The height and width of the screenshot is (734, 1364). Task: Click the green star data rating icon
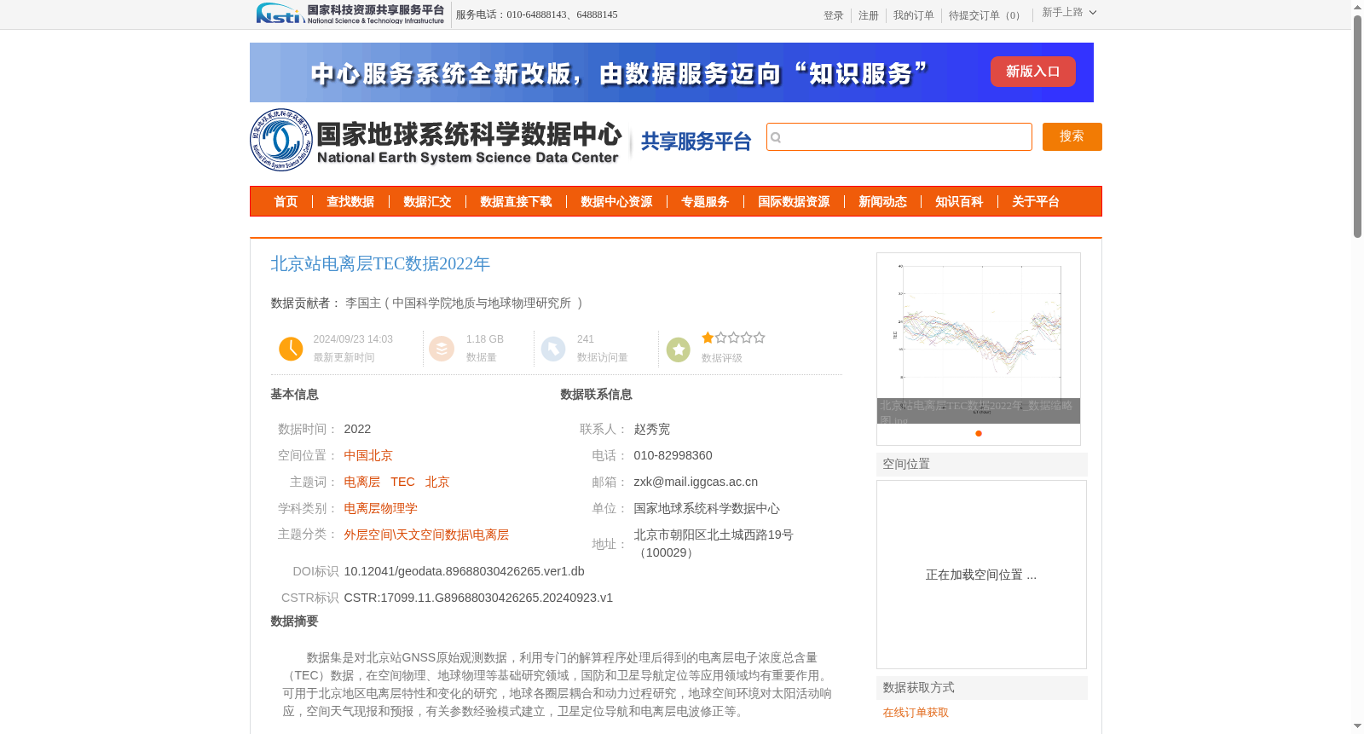tap(679, 350)
